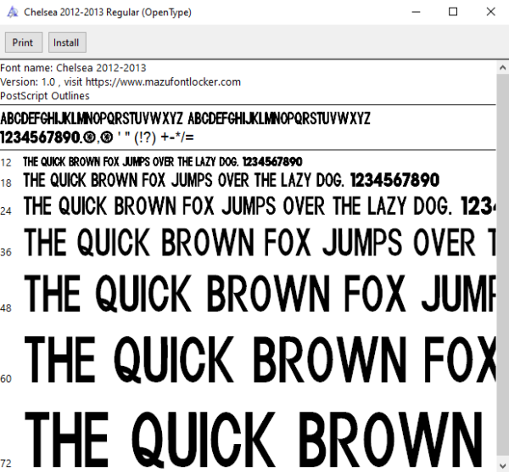Click the '60' point size label
Viewport: 509px width, 472px height.
click(6, 379)
